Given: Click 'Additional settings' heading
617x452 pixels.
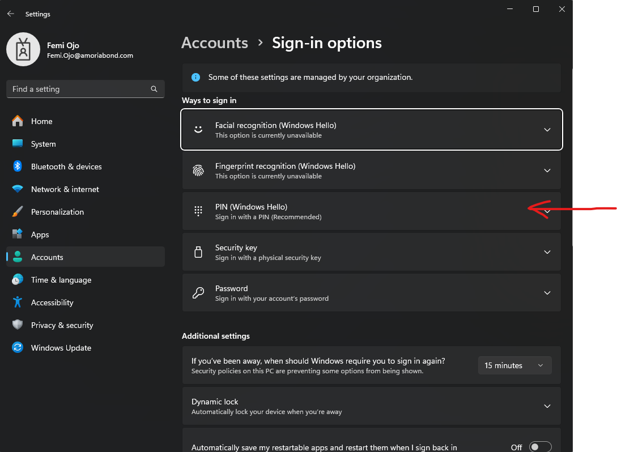Looking at the screenshot, I should (x=216, y=336).
